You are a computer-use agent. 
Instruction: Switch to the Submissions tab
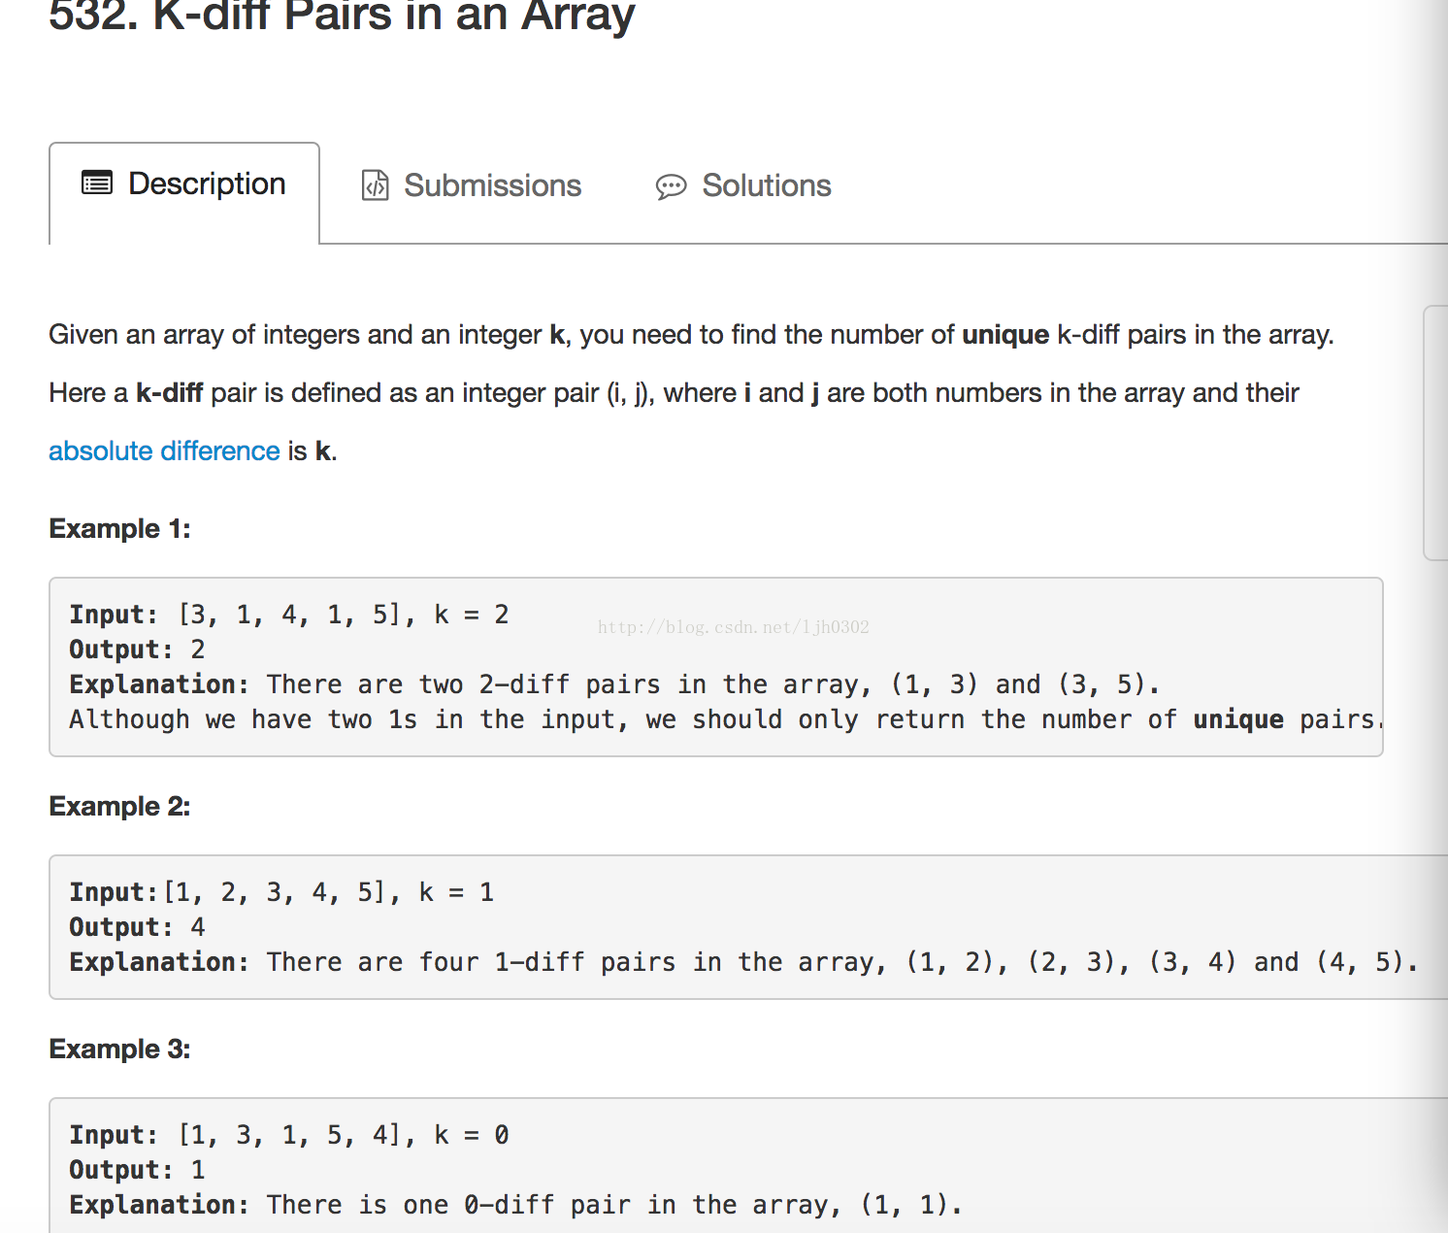point(472,185)
